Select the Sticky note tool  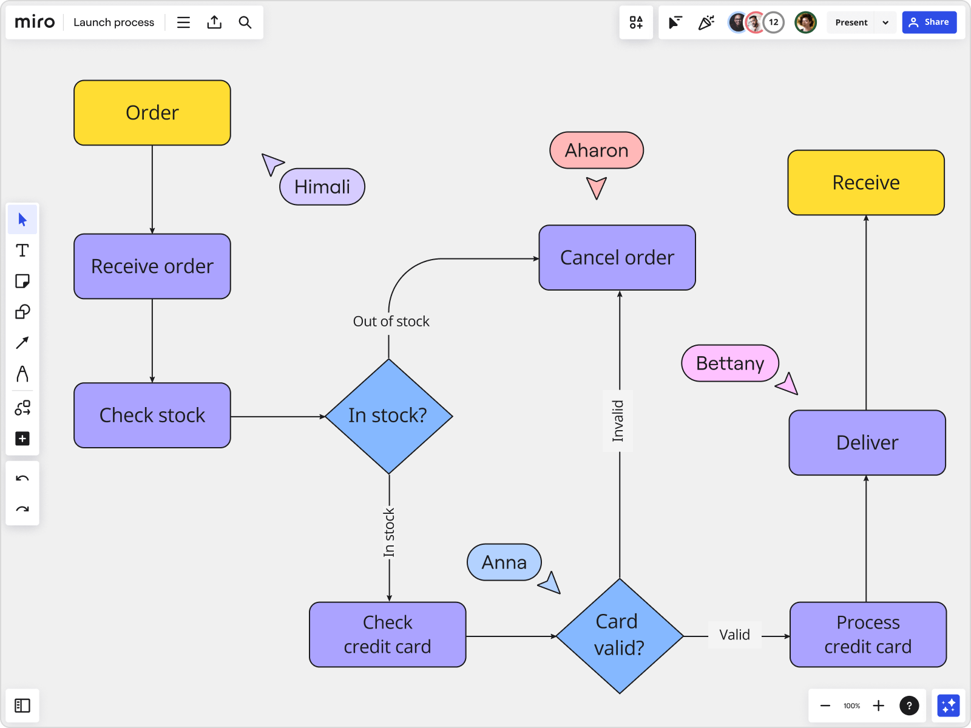click(x=22, y=281)
